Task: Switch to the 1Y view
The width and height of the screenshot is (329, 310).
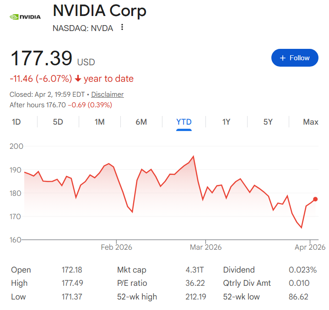Action: point(226,122)
